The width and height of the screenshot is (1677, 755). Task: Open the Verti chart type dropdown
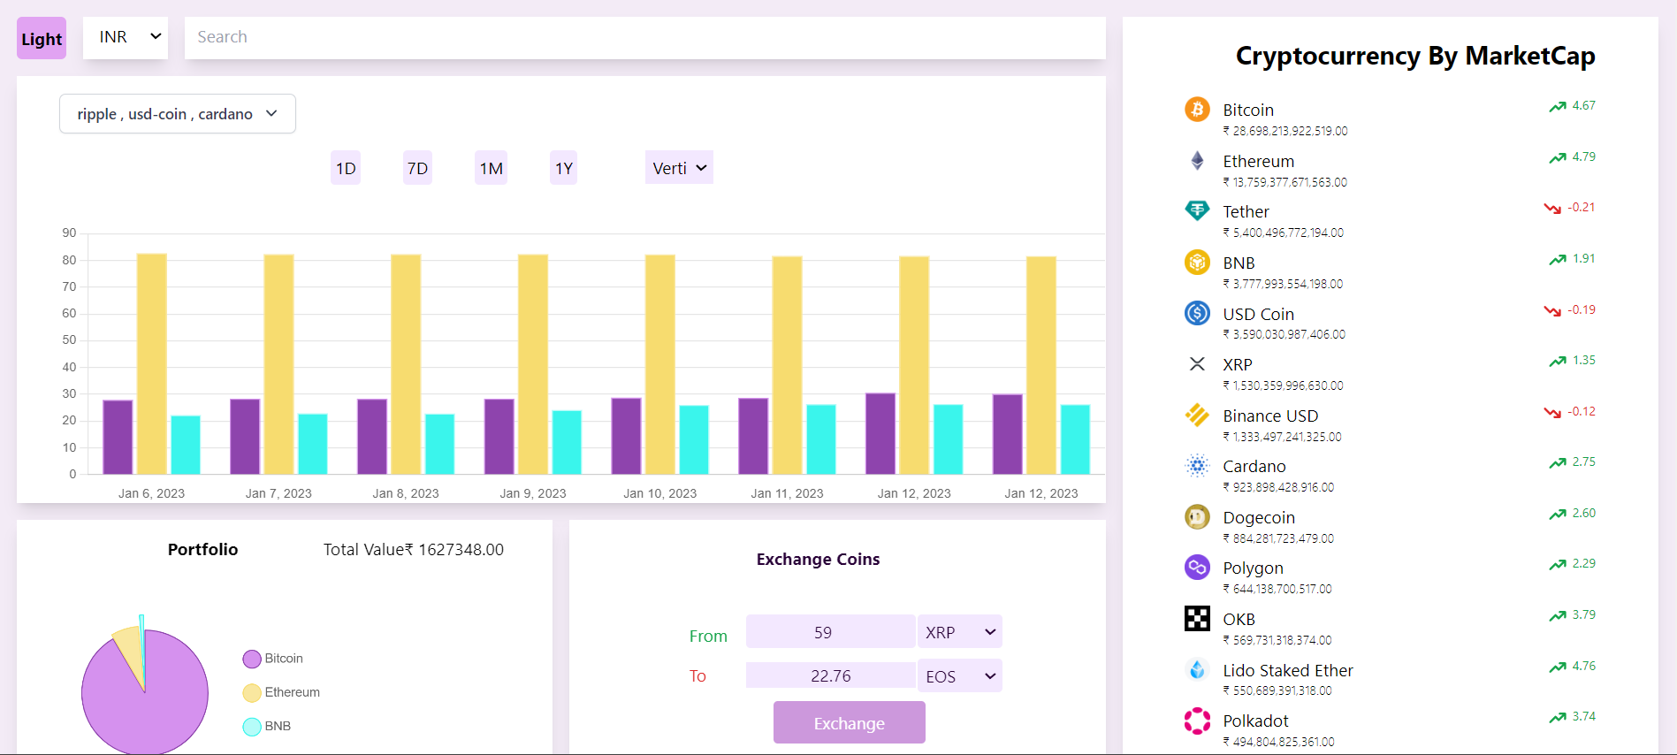tap(679, 168)
